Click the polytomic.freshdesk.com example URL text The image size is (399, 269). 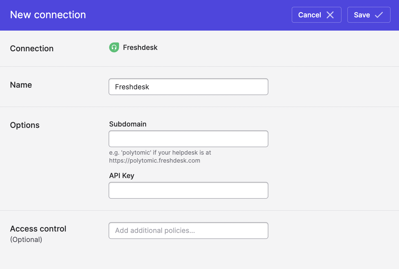click(155, 161)
